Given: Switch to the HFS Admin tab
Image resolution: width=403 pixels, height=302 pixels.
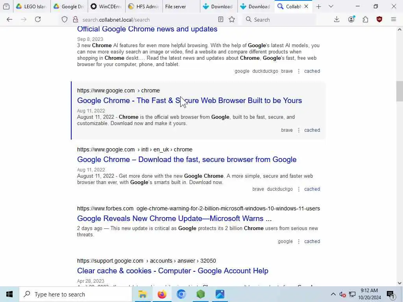Looking at the screenshot, I should pos(144,6).
